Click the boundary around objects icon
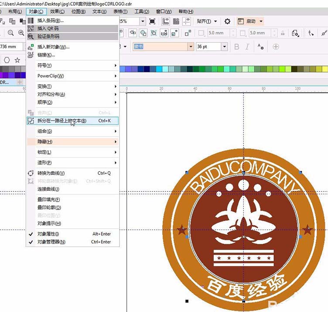 pyautogui.click(x=154, y=33)
